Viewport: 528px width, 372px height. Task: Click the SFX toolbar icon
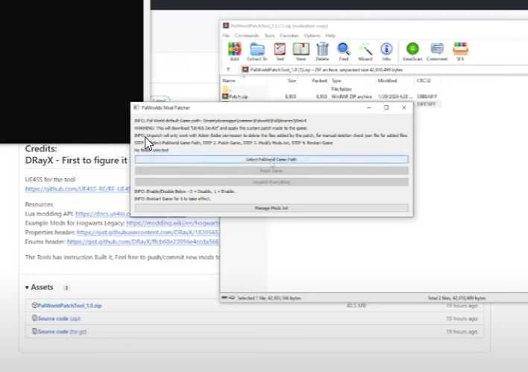tap(461, 51)
